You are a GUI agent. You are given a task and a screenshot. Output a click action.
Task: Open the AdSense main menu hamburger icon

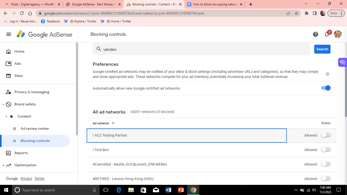(x=9, y=34)
